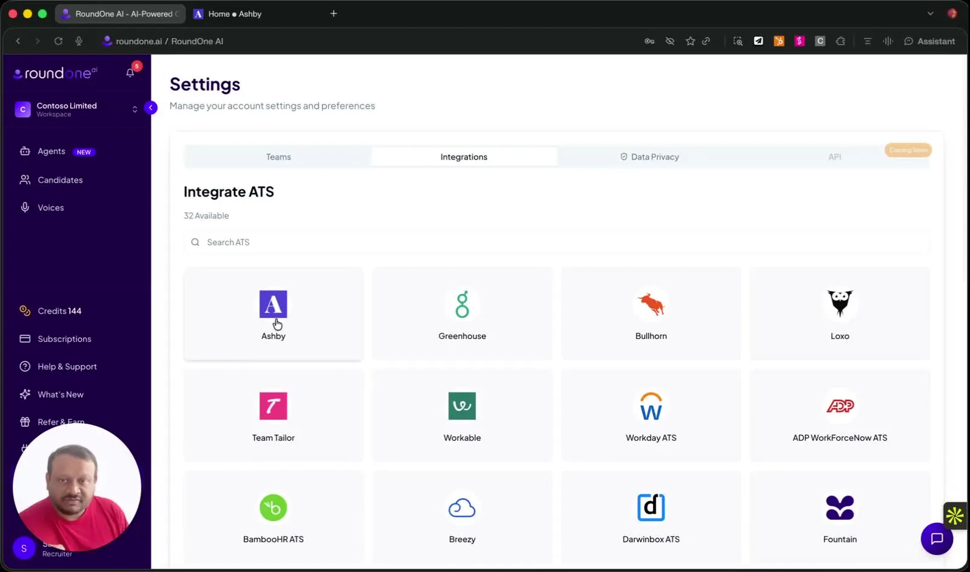This screenshot has width=970, height=572.
Task: Click the 32 Available text
Action: tap(206, 215)
